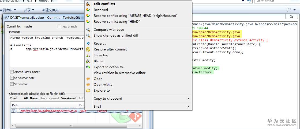This screenshot has height=129, width=300.
Task: Open the view options dropdown arrow
Action: click(x=294, y=10)
